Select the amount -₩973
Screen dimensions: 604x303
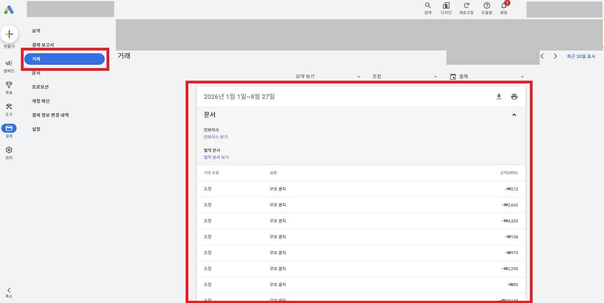[511, 252]
